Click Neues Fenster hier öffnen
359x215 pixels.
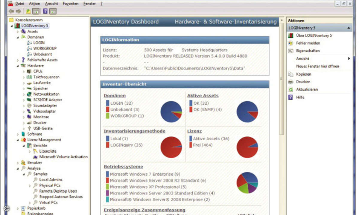point(317,66)
